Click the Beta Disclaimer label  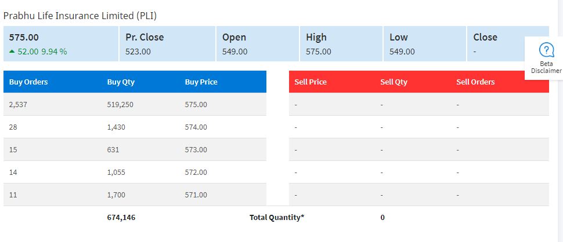546,67
